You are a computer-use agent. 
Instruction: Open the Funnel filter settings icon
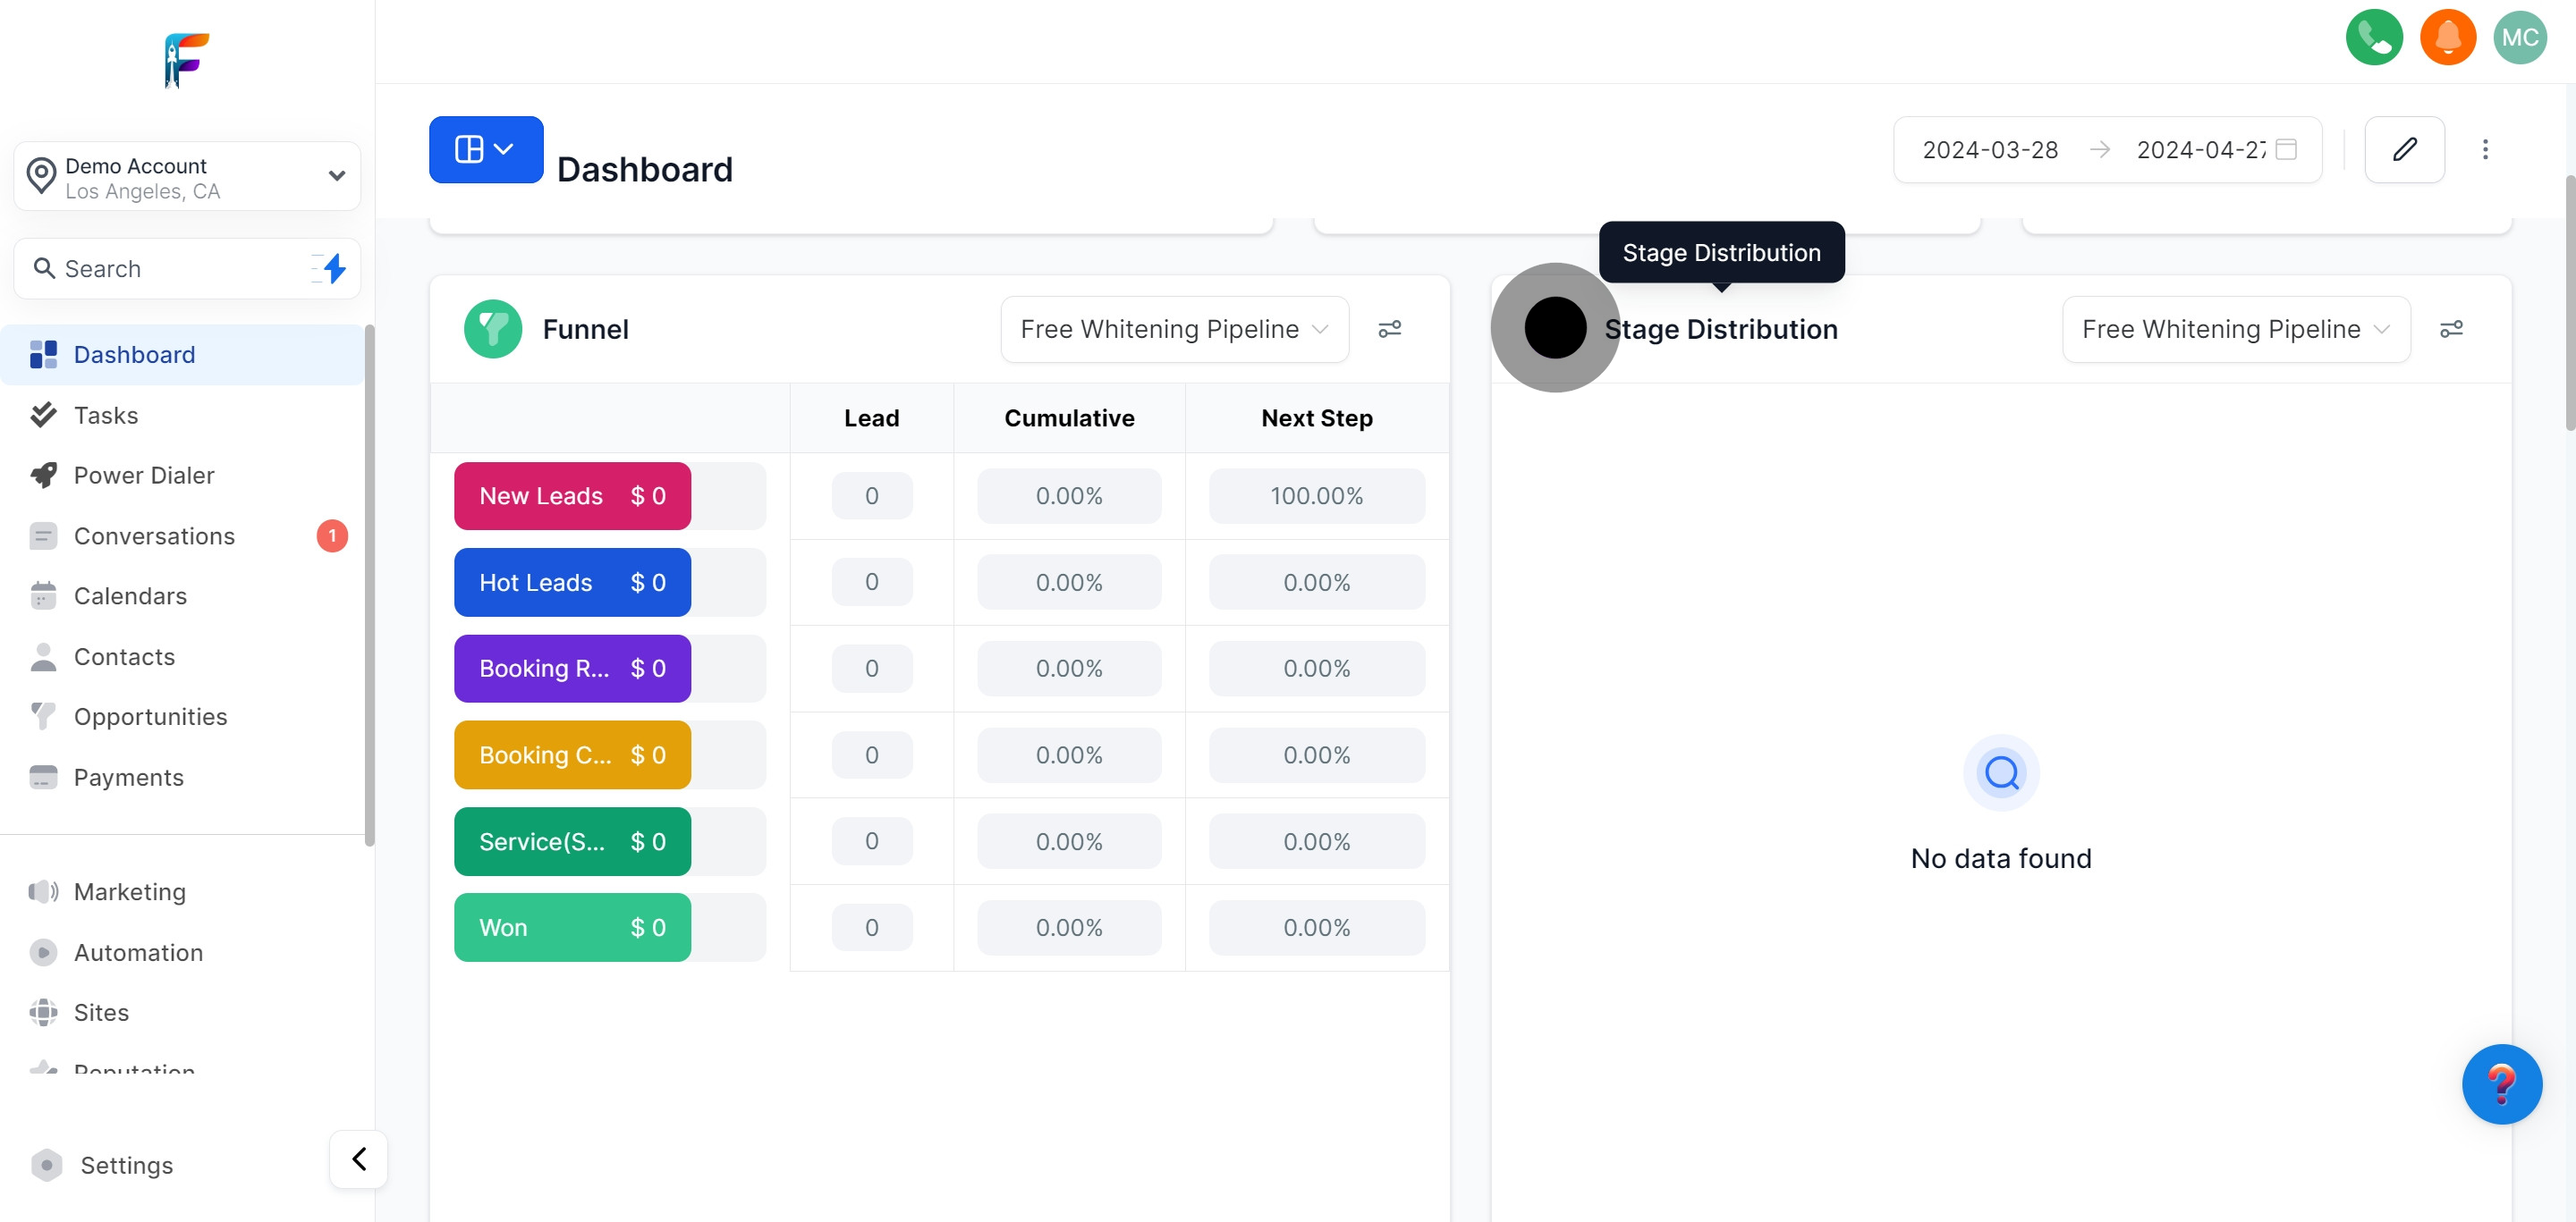click(1390, 328)
